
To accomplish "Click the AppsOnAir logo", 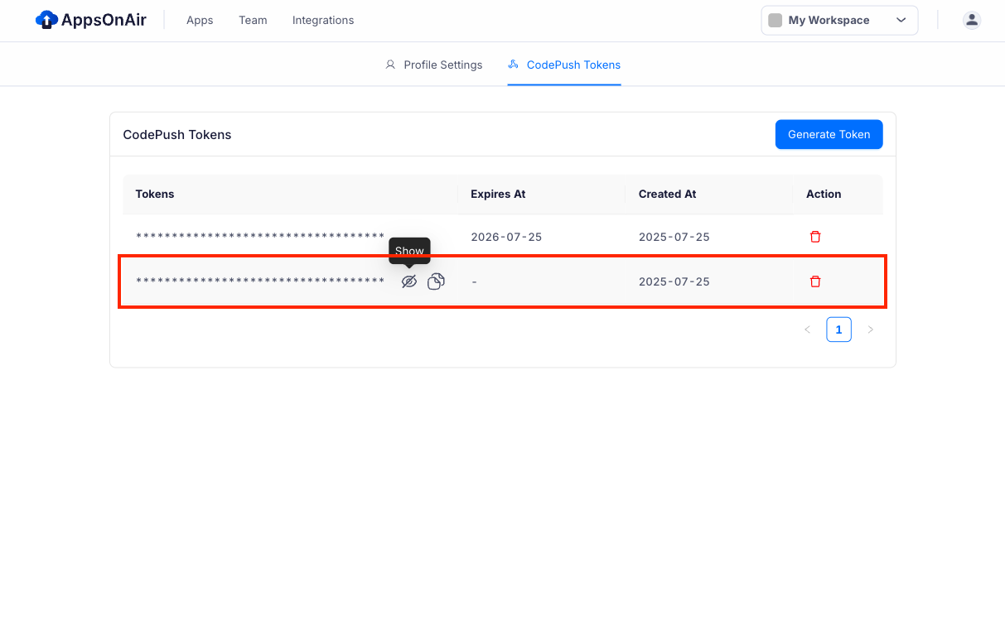I will point(91,20).
